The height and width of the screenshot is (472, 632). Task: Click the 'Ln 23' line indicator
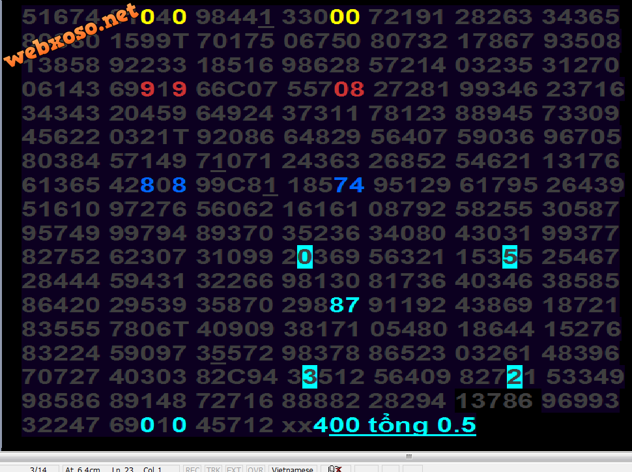[123, 469]
